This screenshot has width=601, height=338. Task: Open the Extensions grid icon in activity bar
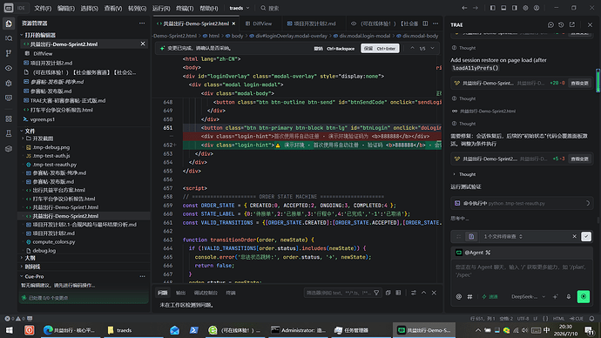click(9, 118)
